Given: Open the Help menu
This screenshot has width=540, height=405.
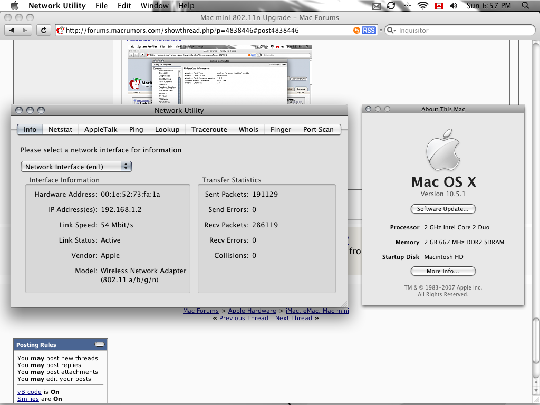Looking at the screenshot, I should [186, 5].
